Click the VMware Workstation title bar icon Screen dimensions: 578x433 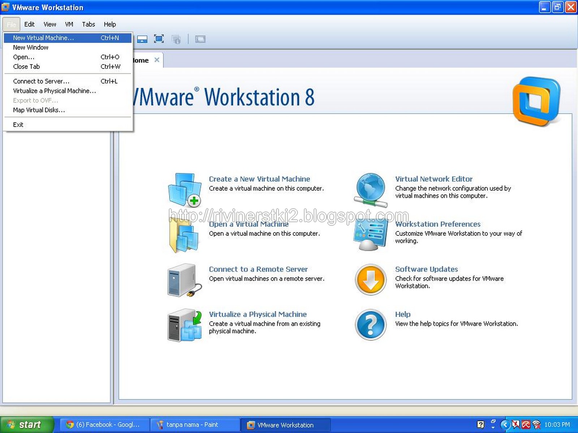pos(5,7)
